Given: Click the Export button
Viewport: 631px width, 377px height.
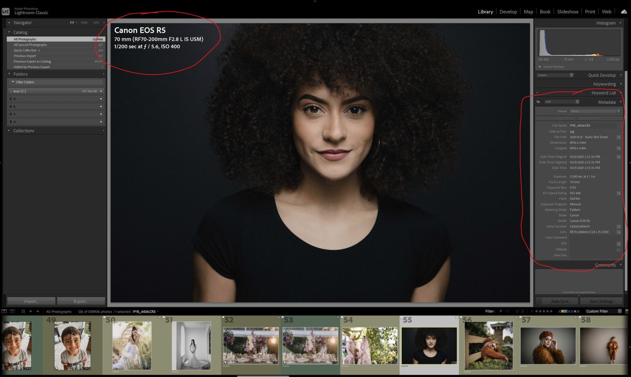Looking at the screenshot, I should pyautogui.click(x=81, y=301).
